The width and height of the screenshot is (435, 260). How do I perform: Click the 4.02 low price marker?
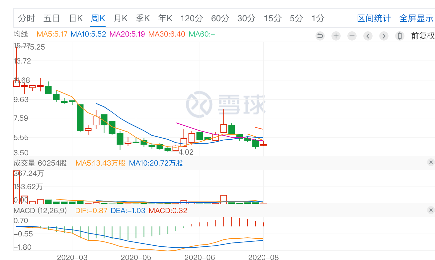(x=186, y=152)
